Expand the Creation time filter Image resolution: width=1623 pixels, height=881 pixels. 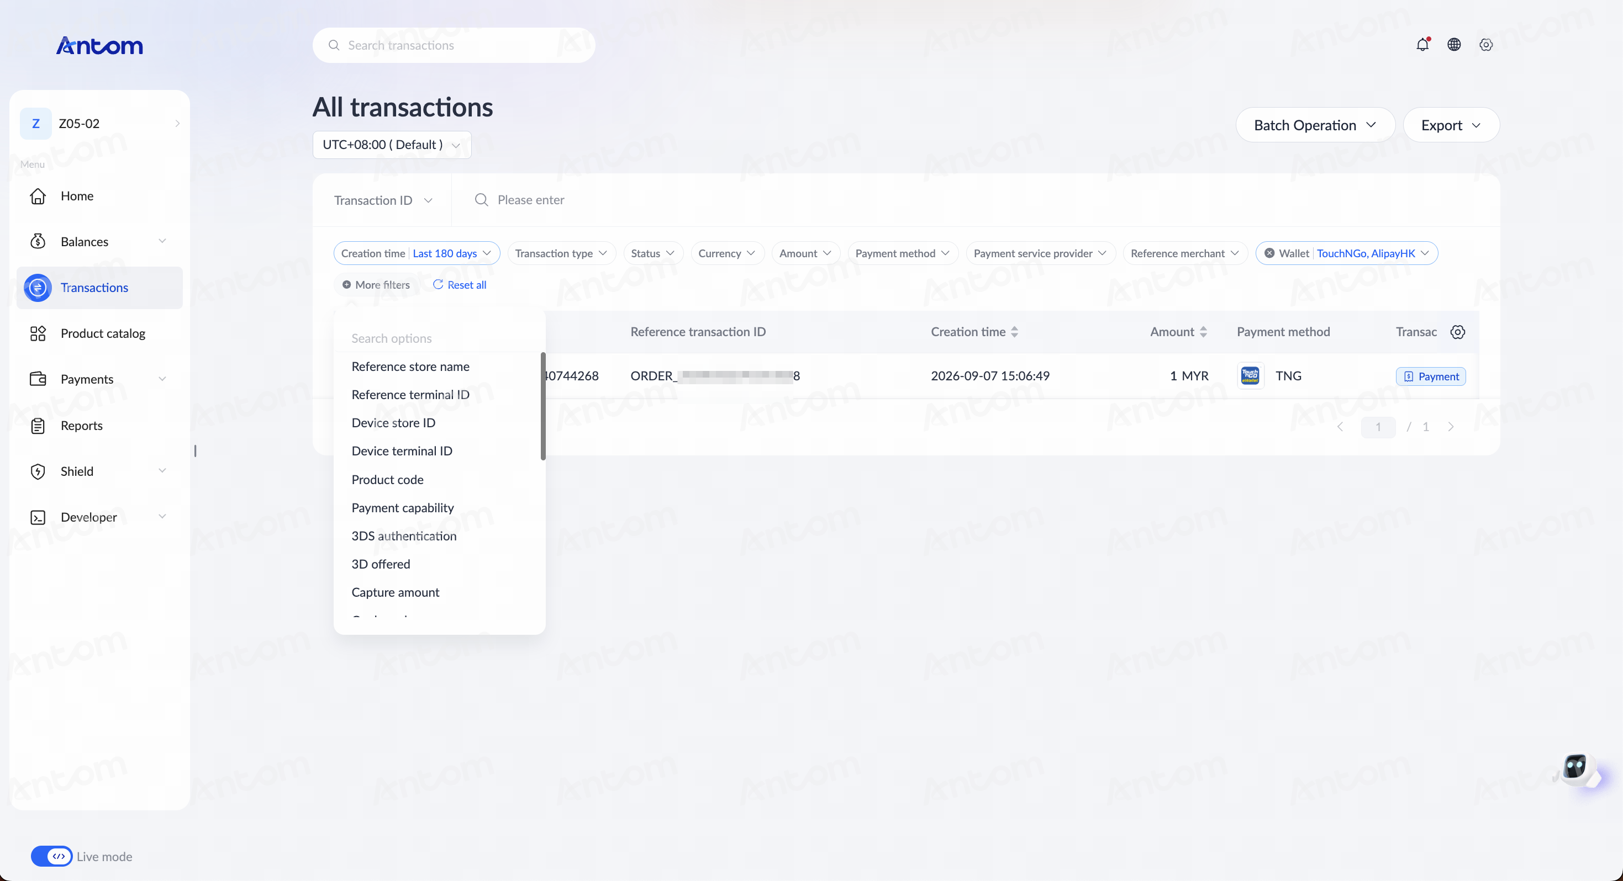point(417,253)
